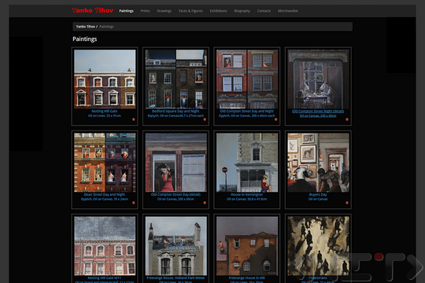Click the Yanko Tihov breadcrumb link
This screenshot has height=283, width=425.
click(85, 27)
